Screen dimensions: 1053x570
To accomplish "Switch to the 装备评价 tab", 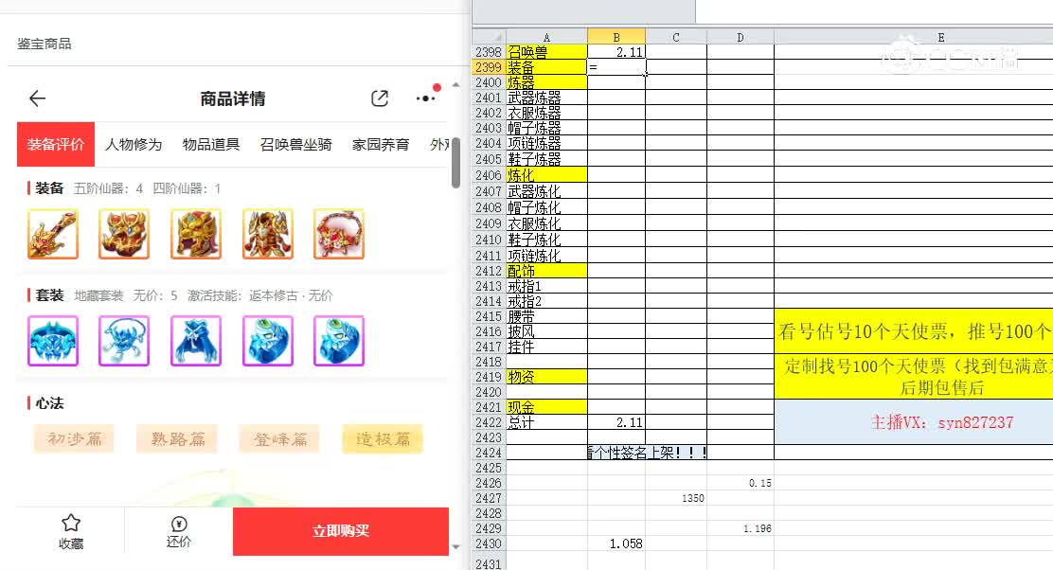I will 56,144.
